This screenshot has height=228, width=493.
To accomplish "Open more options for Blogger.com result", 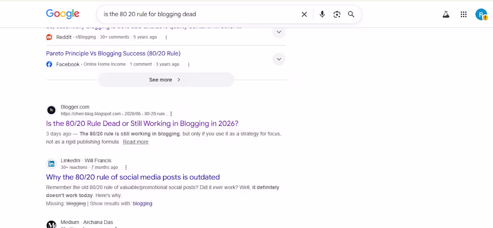I will tap(171, 114).
